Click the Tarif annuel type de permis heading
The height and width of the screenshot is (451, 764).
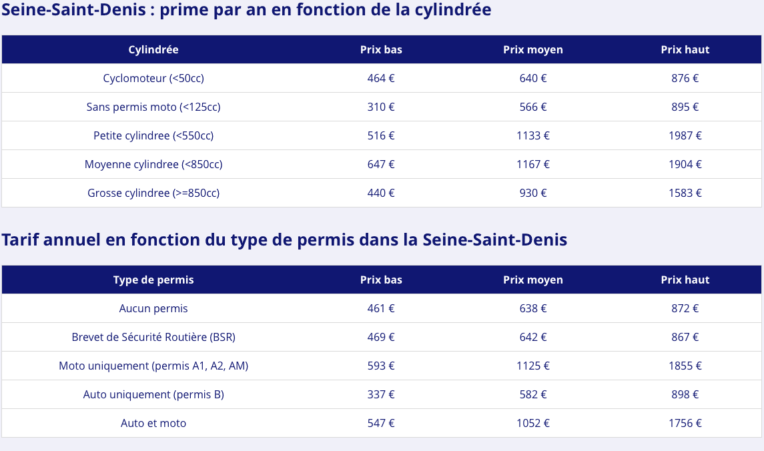(x=284, y=240)
